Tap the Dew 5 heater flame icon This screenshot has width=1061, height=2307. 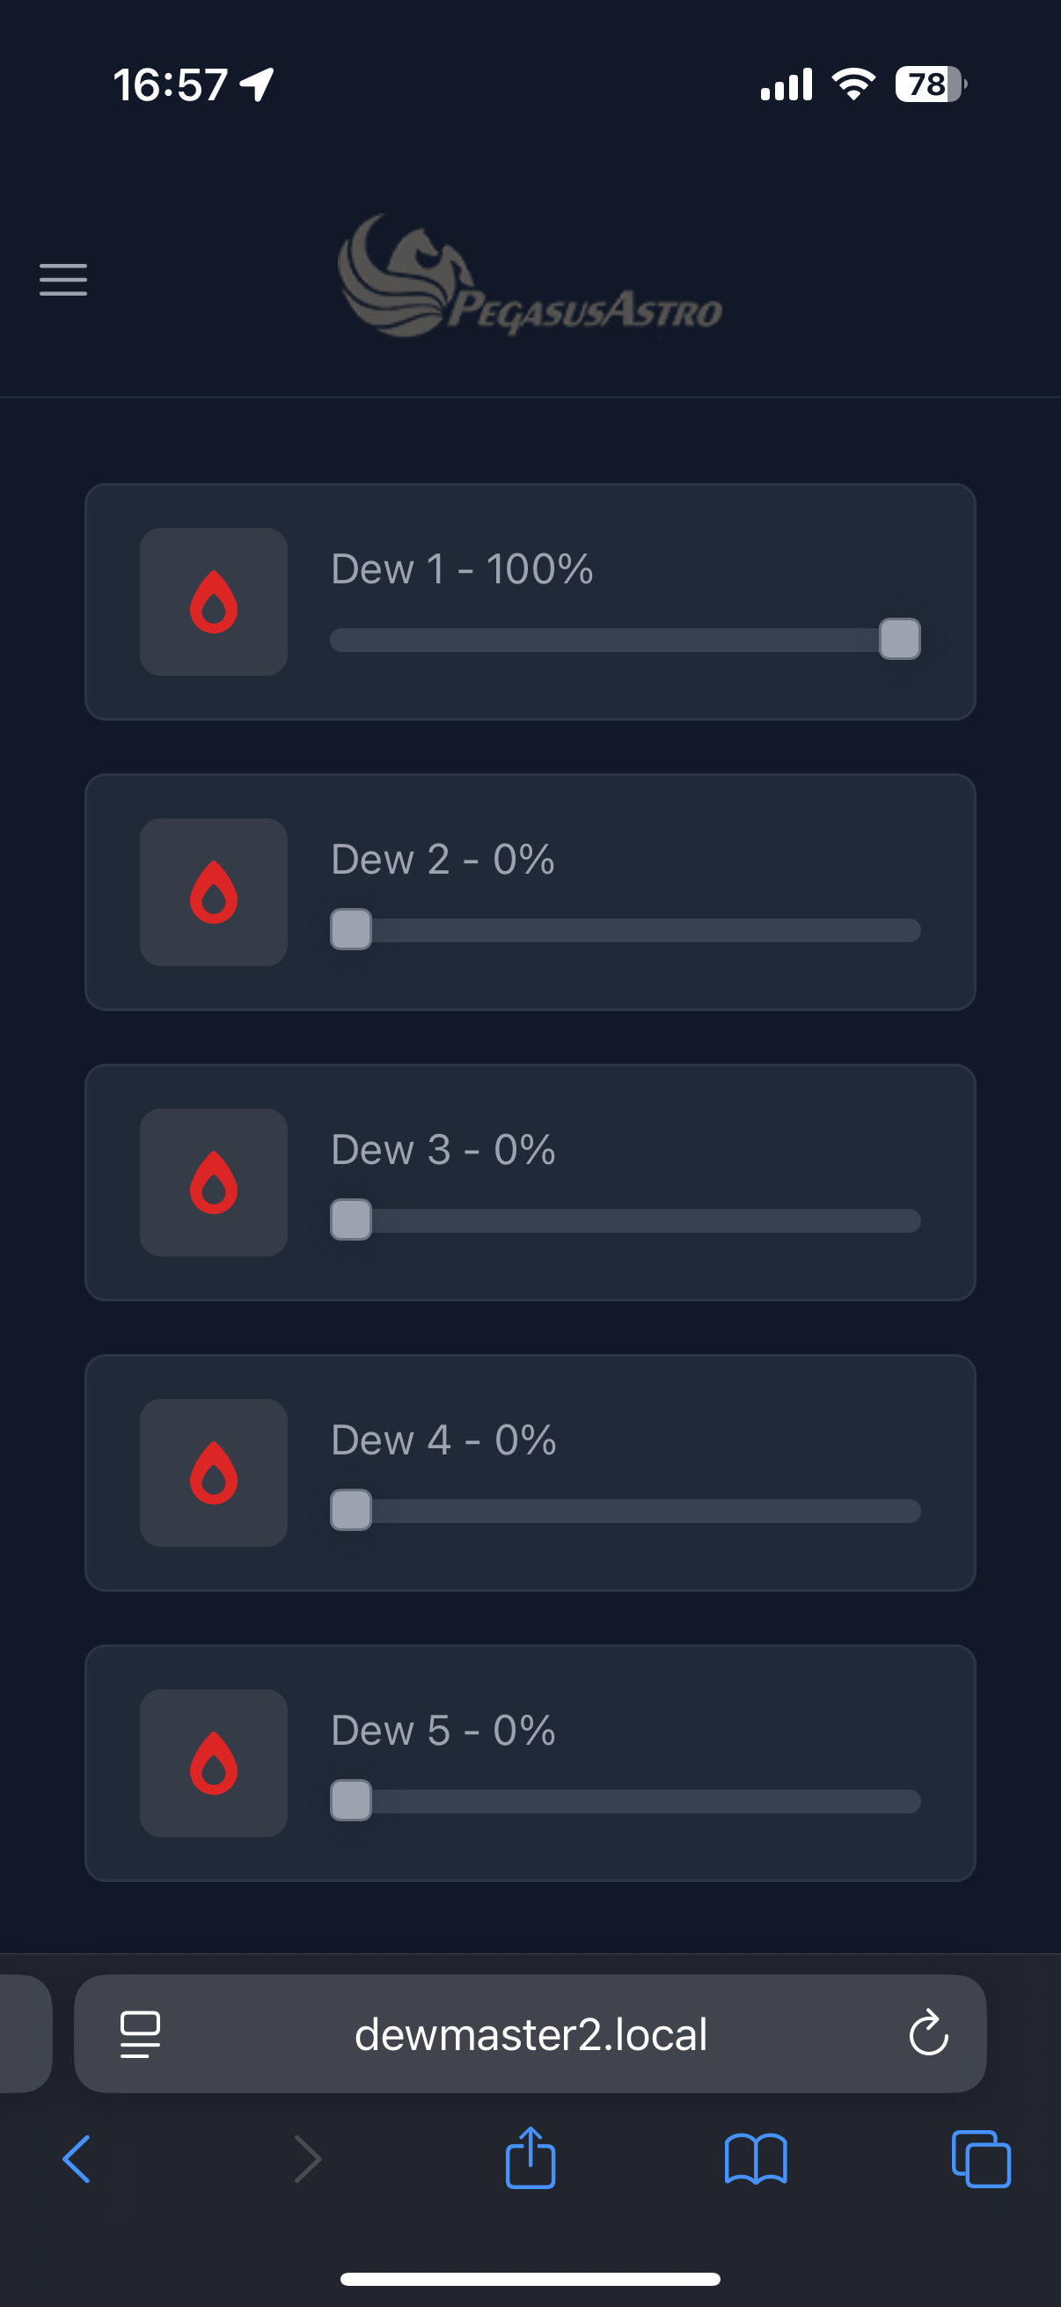coord(213,1762)
